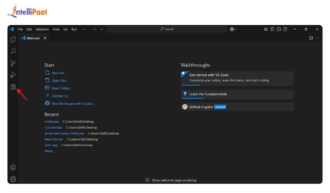This screenshot has width=330, height=193.
Task: Toggle the bottom panel icon
Action: click(279, 29)
